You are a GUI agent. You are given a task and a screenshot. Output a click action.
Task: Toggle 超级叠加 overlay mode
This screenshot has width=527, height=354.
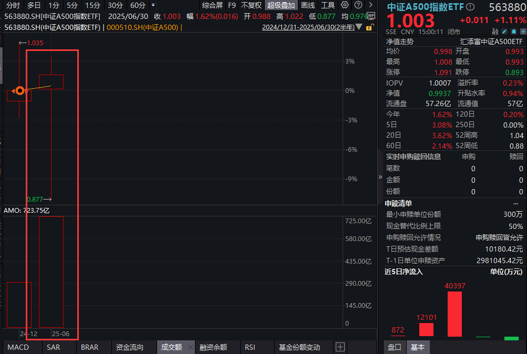pos(282,5)
